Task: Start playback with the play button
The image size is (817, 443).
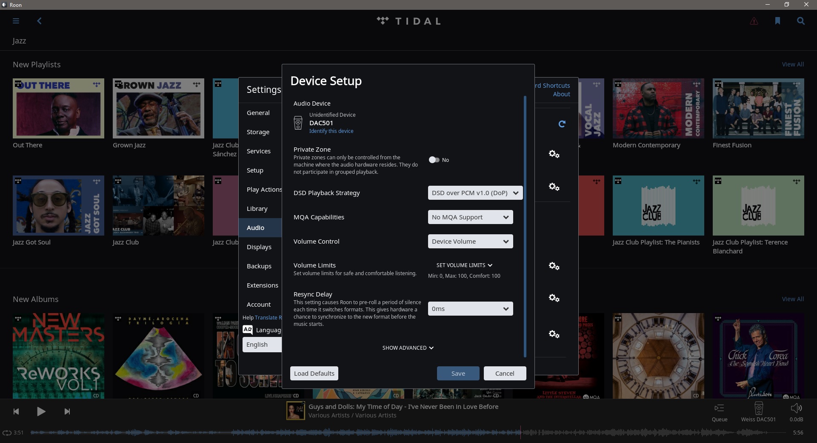Action: pyautogui.click(x=41, y=411)
